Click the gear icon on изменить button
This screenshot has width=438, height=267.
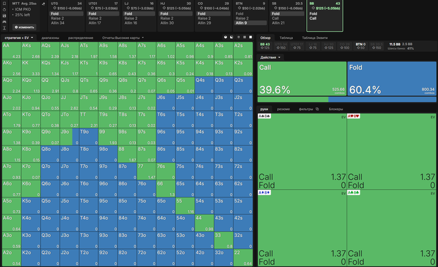tap(16, 27)
